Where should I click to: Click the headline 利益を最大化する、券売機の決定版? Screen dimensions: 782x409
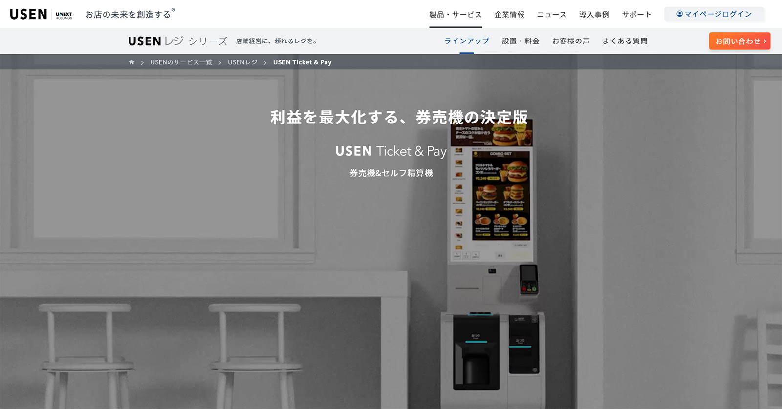point(399,117)
